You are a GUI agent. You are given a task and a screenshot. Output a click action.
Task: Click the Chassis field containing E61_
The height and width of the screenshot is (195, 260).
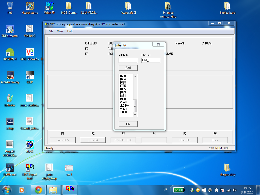(x=151, y=60)
